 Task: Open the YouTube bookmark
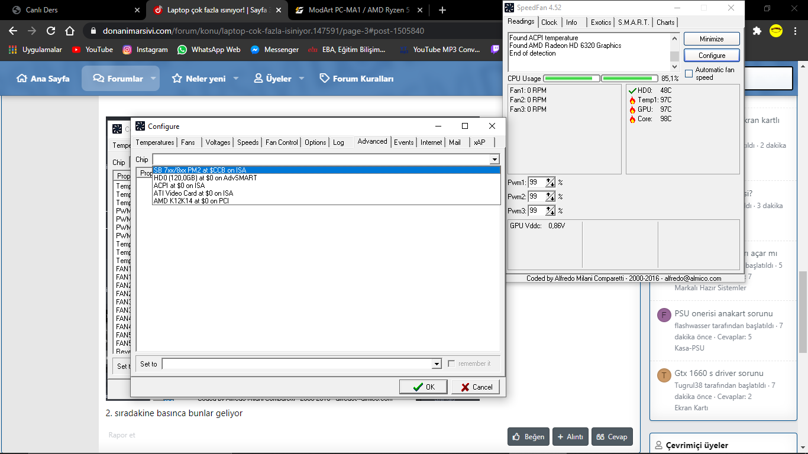92,50
